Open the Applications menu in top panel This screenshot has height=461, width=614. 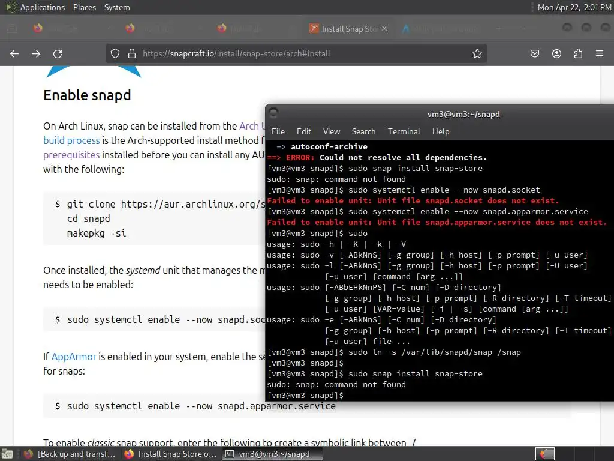point(43,7)
